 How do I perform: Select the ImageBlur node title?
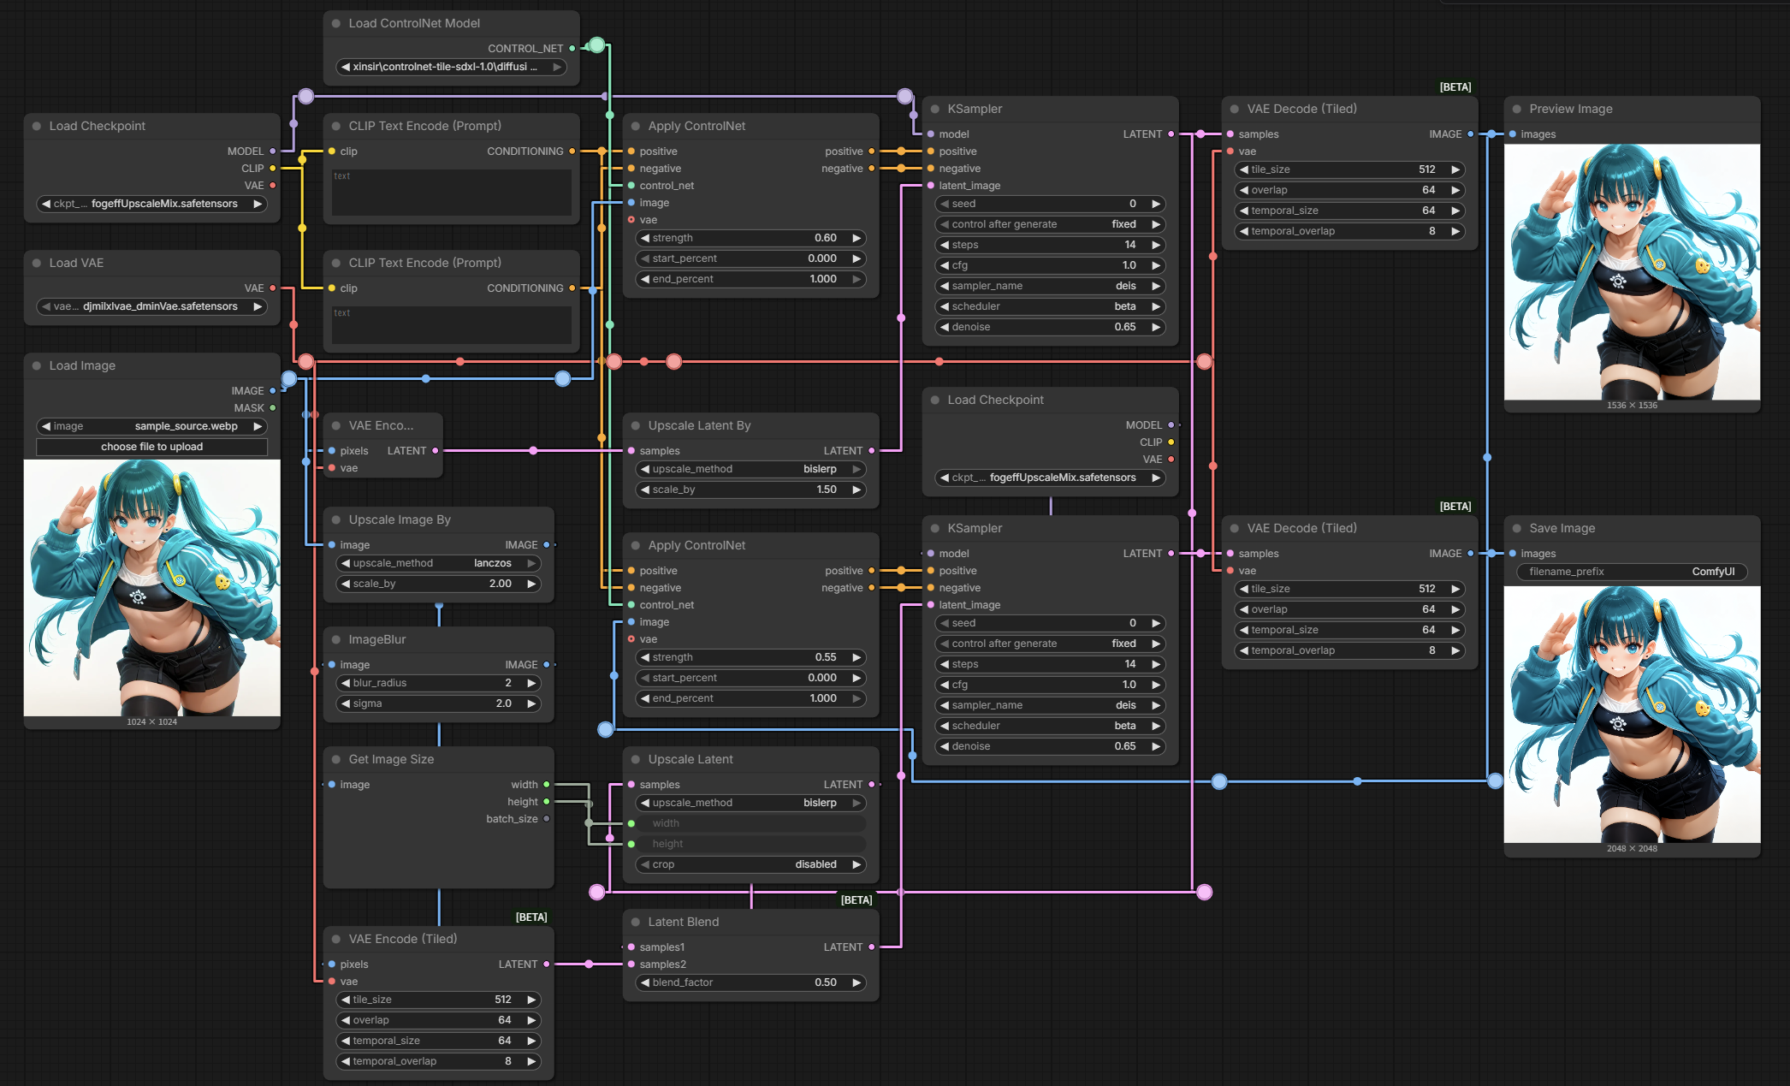click(x=377, y=639)
